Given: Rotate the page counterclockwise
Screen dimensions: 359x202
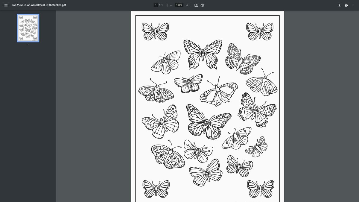Looking at the screenshot, I should pos(202,5).
